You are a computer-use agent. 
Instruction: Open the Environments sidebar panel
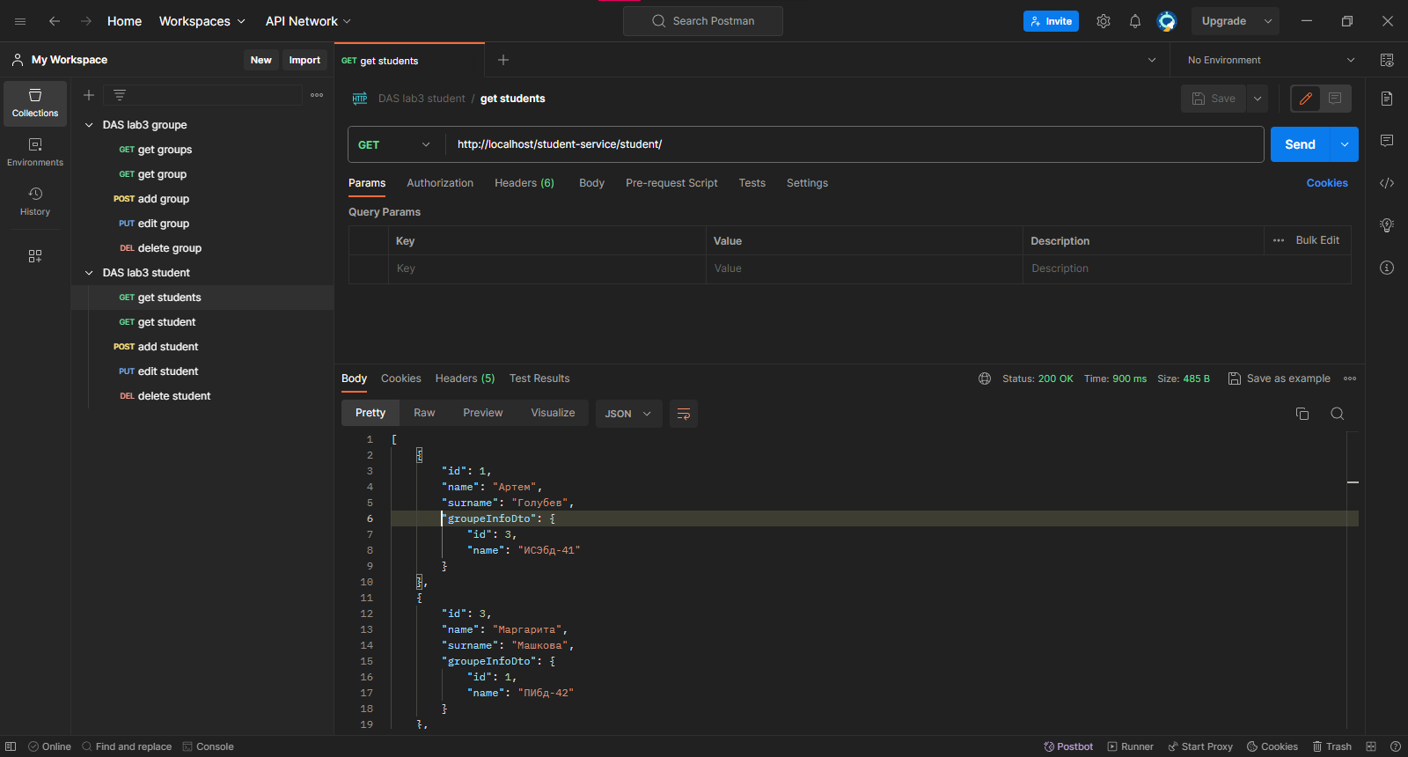(35, 152)
